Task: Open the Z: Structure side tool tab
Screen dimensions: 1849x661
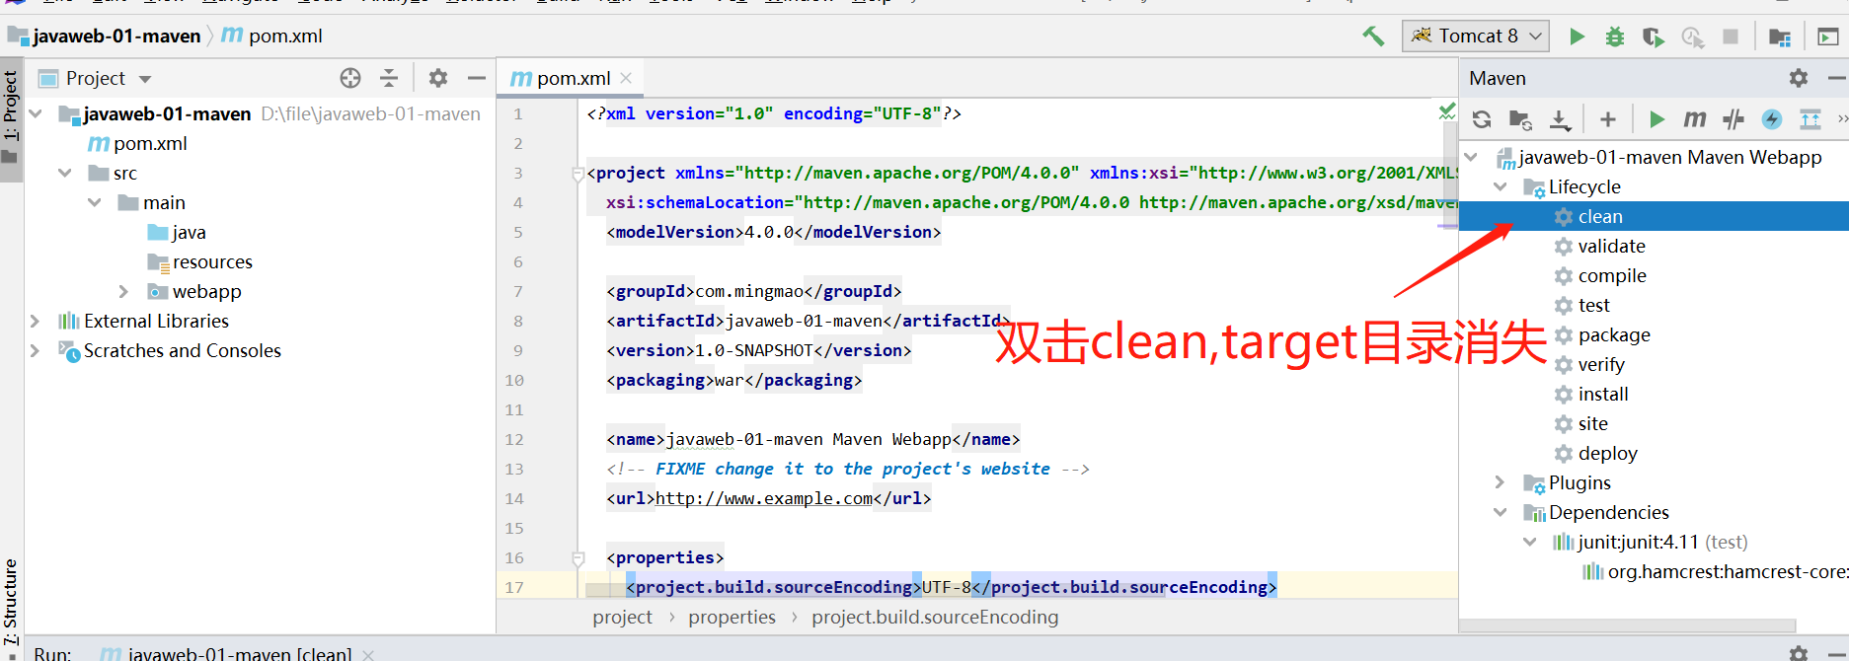Action: [11, 604]
